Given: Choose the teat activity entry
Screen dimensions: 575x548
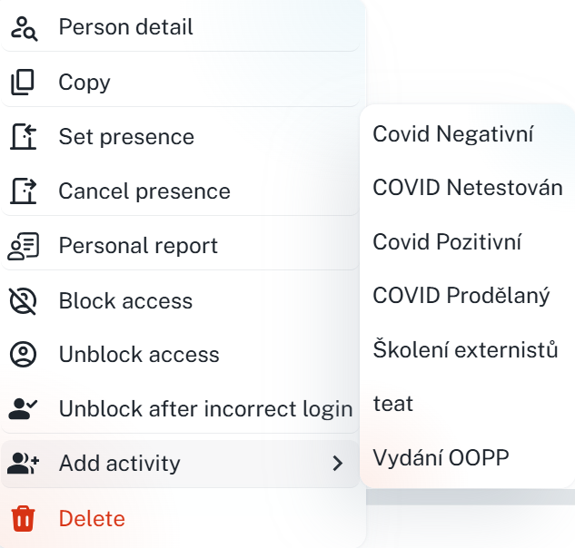Looking at the screenshot, I should pyautogui.click(x=393, y=404).
